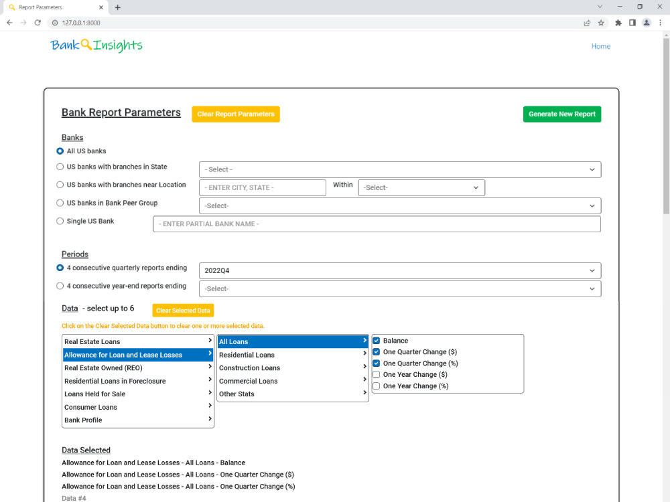This screenshot has width=670, height=502.
Task: Click the selected data row ending 'One Quarter Change (%)'
Action: [x=178, y=486]
